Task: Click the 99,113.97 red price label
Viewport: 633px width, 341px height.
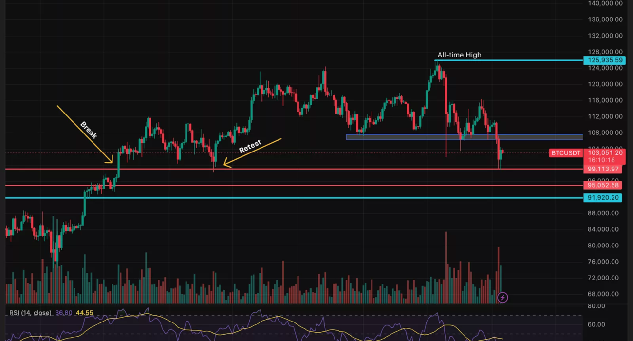Action: coord(604,169)
